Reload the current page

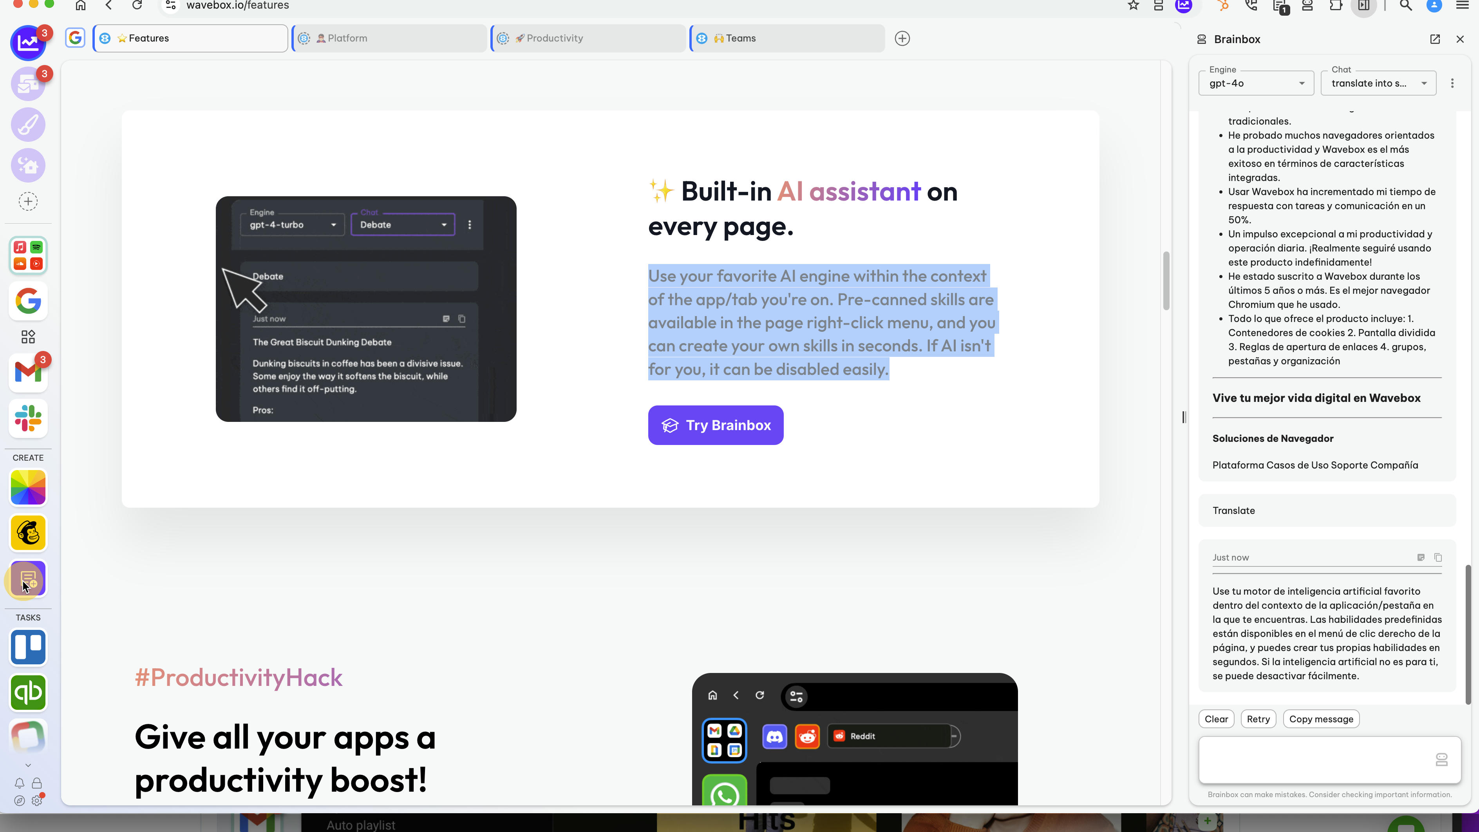[x=137, y=5]
